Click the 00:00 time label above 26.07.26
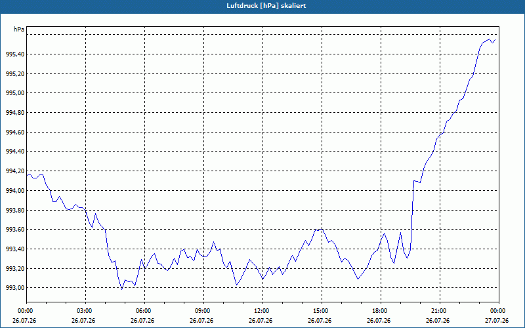The width and height of the screenshot is (525, 328). pos(24,311)
